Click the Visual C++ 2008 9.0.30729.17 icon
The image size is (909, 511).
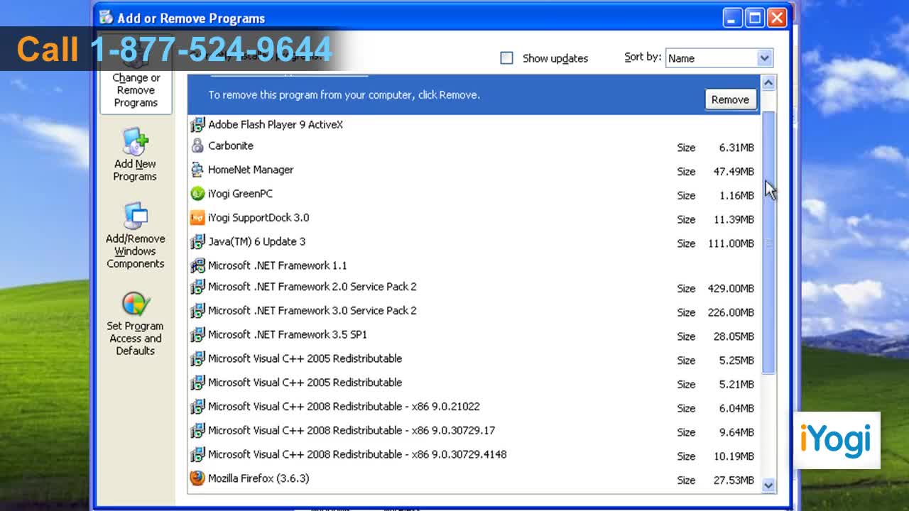click(197, 431)
